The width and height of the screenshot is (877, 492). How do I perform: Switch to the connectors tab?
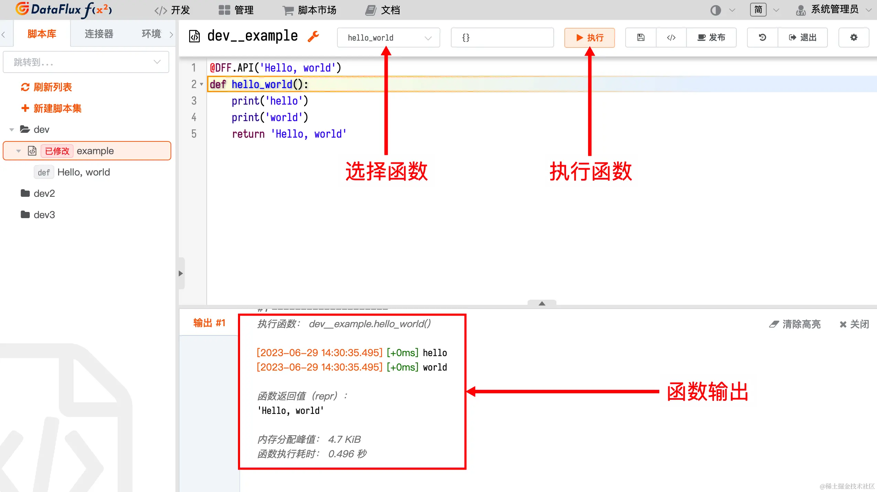pos(99,34)
